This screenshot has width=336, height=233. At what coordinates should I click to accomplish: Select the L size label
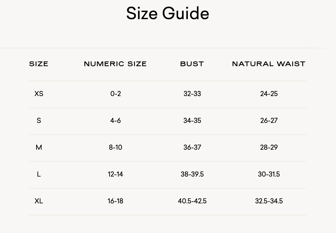[39, 174]
